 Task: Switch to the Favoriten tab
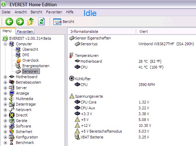(x=25, y=32)
